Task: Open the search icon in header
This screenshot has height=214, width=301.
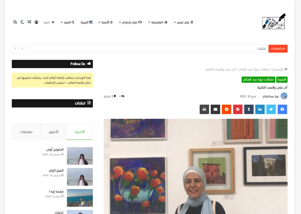Action: 15,22
